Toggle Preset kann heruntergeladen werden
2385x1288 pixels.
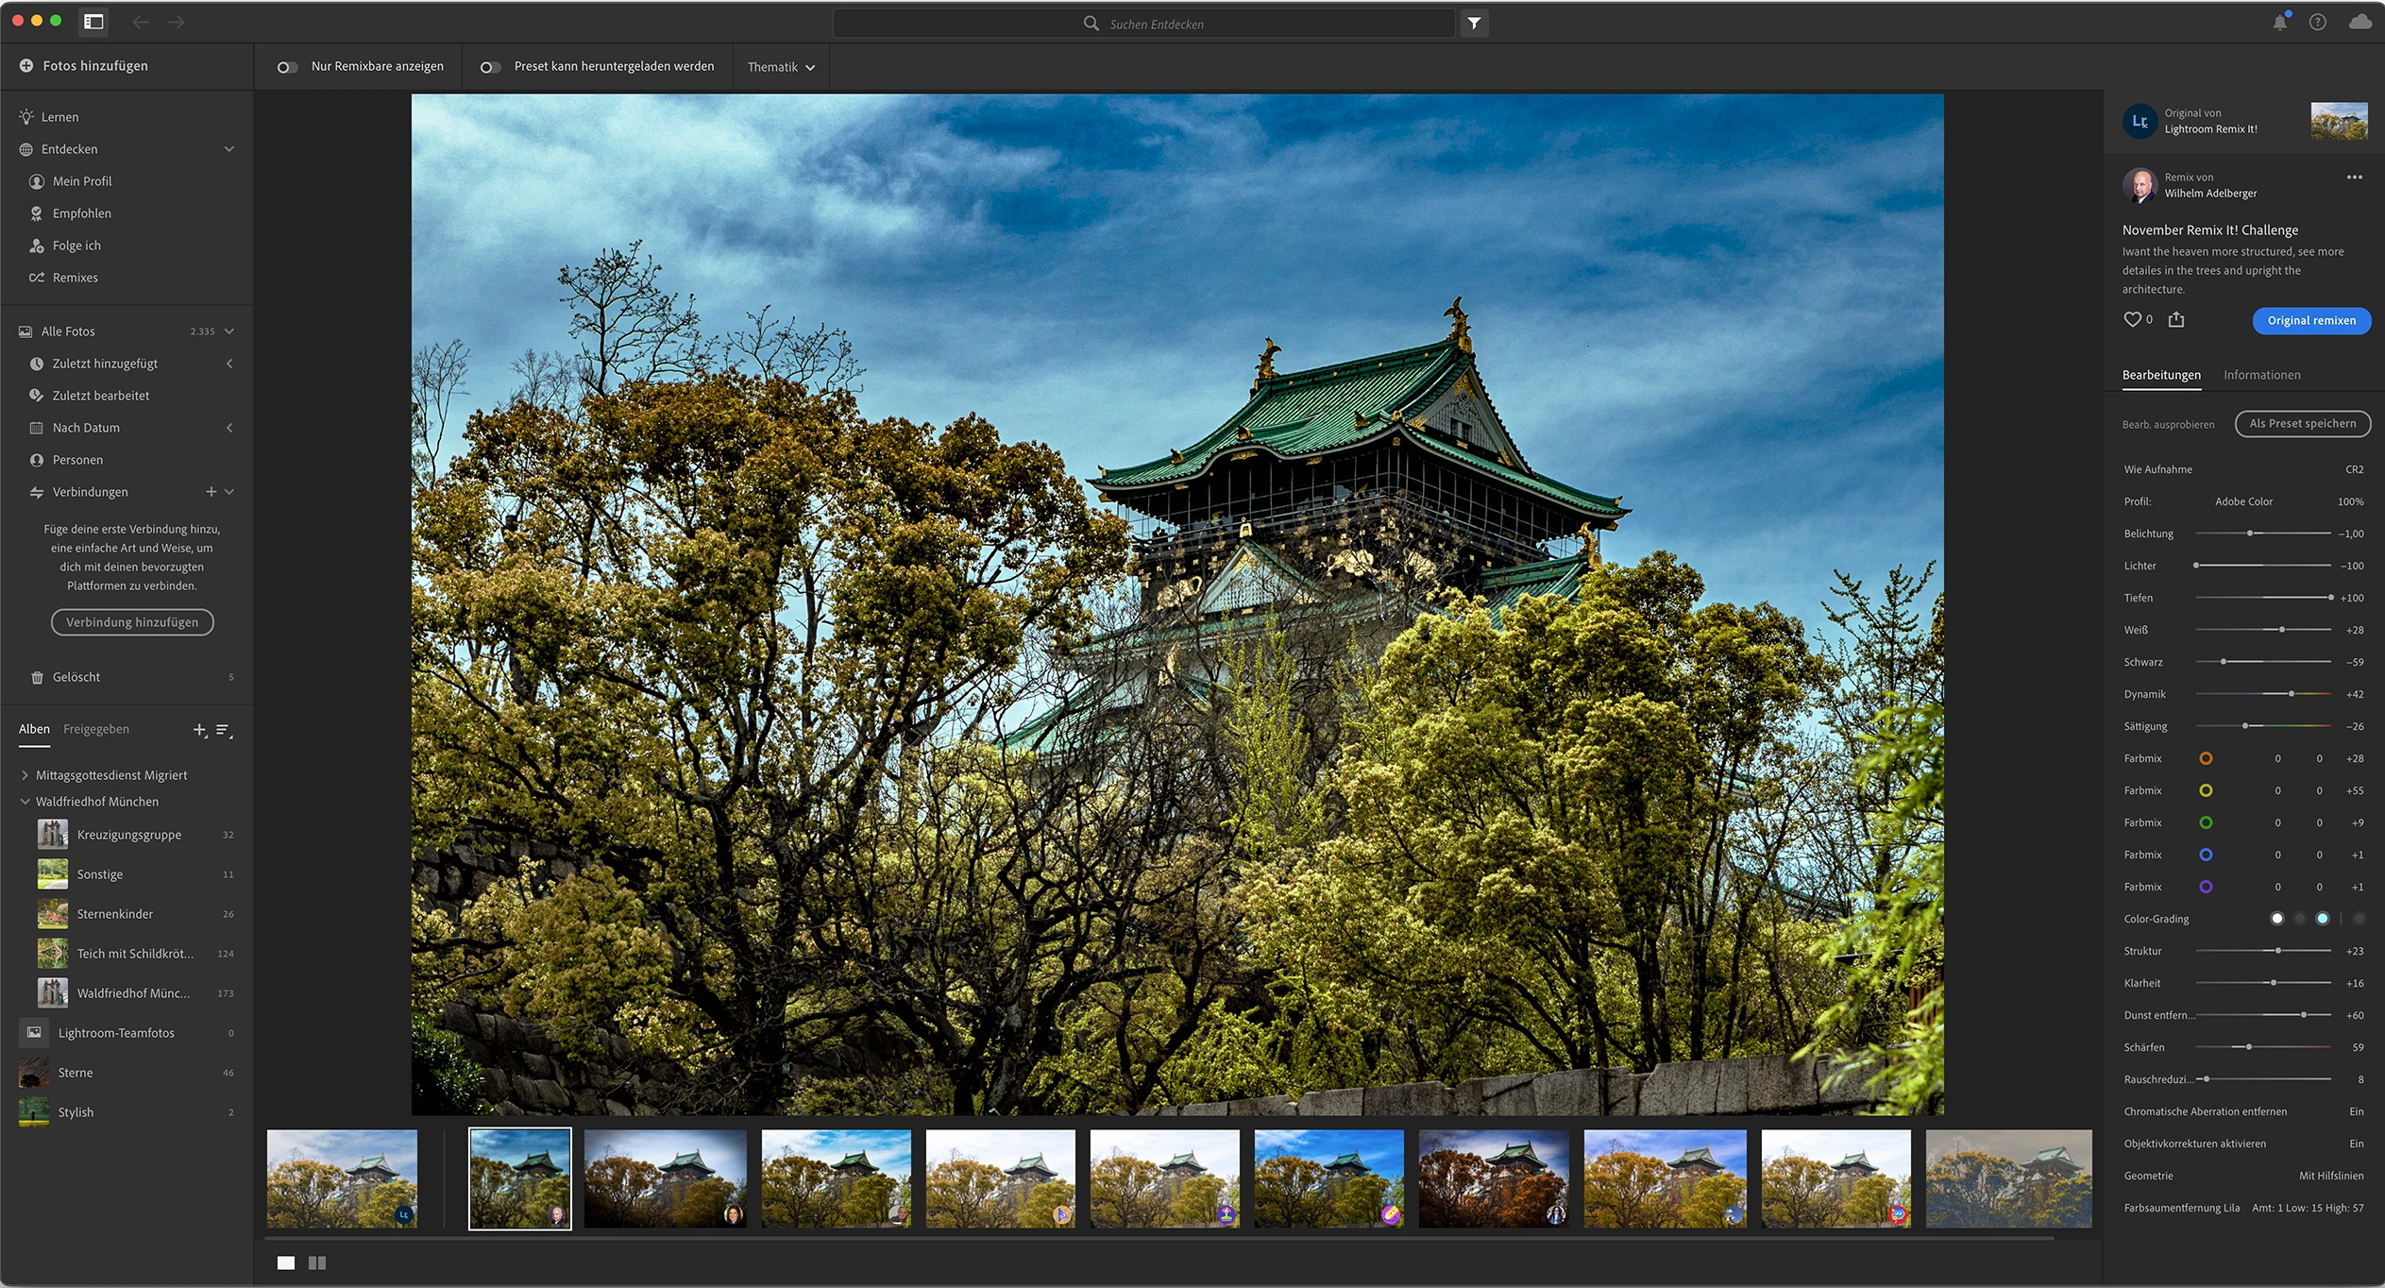pos(490,67)
